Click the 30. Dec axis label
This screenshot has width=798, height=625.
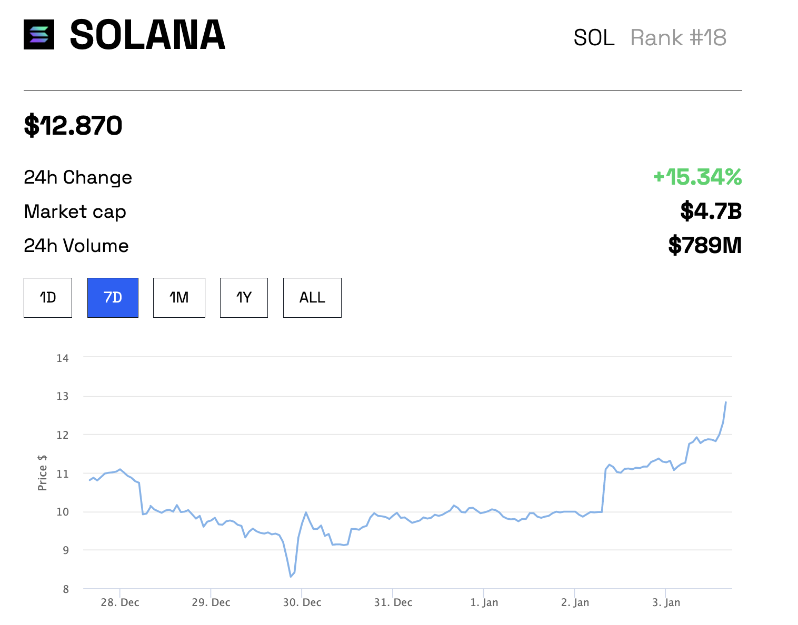tap(302, 602)
